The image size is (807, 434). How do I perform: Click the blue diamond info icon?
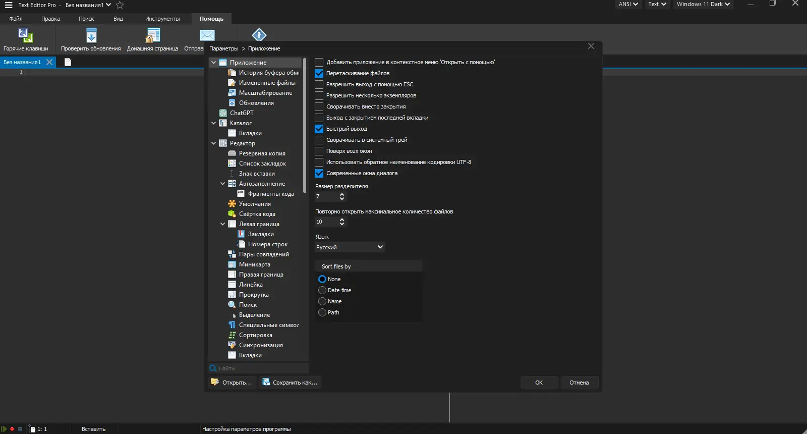(x=259, y=34)
